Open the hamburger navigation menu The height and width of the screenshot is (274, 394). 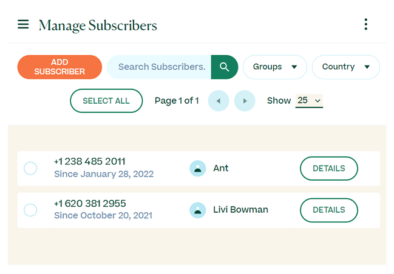(23, 24)
